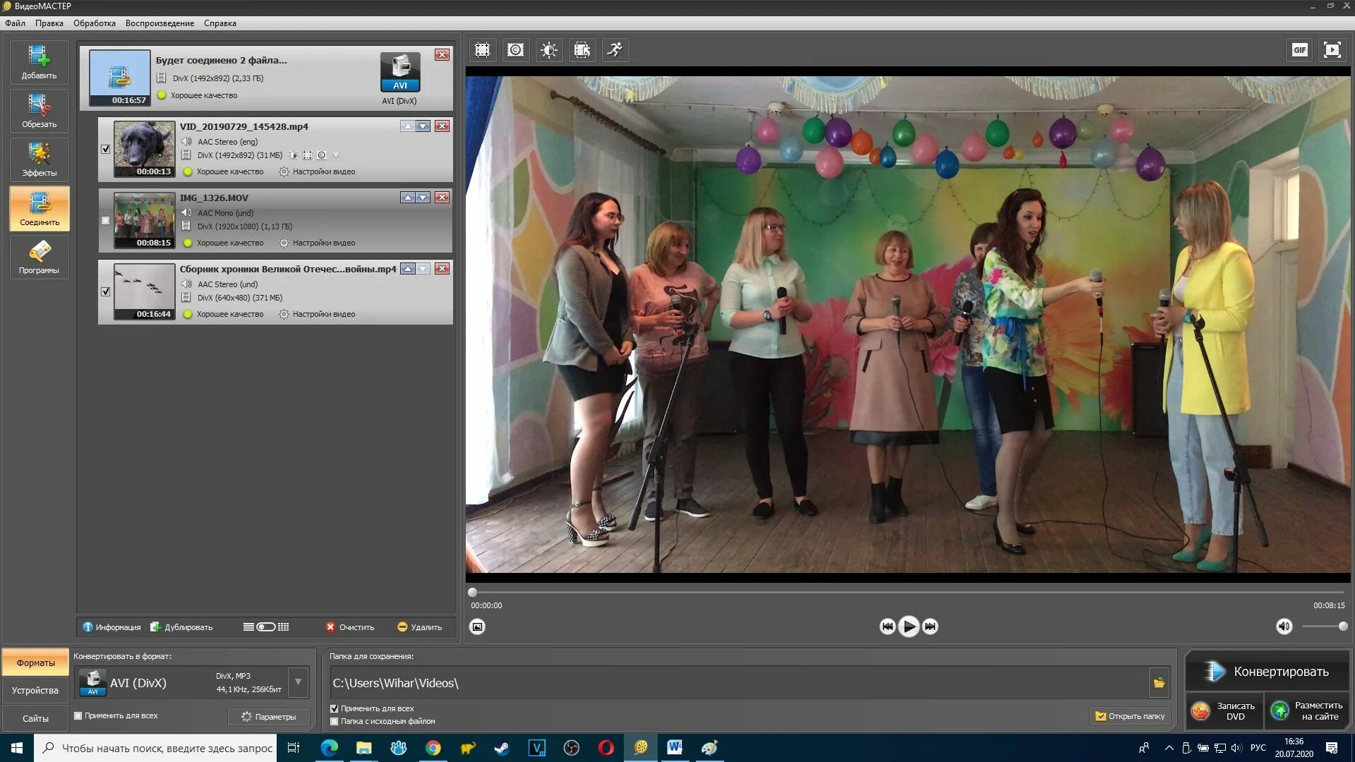Expand the AVI (DivX) format dropdown
1355x762 pixels.
click(x=298, y=682)
